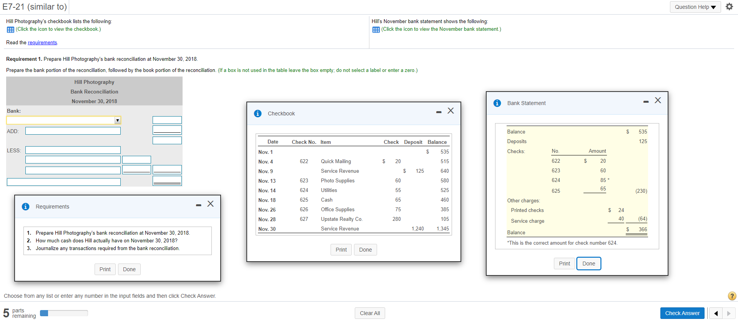738x322 pixels.
Task: Click the Requirements dialog info icon
Action: (x=25, y=207)
